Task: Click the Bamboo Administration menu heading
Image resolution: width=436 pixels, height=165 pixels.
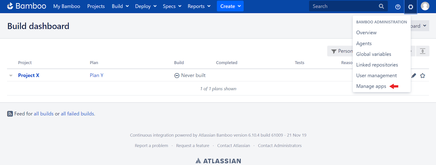Action: 381,22
